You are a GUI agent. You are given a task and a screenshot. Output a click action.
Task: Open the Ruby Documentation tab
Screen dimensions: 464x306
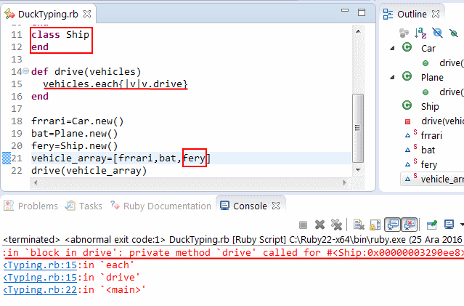(167, 206)
